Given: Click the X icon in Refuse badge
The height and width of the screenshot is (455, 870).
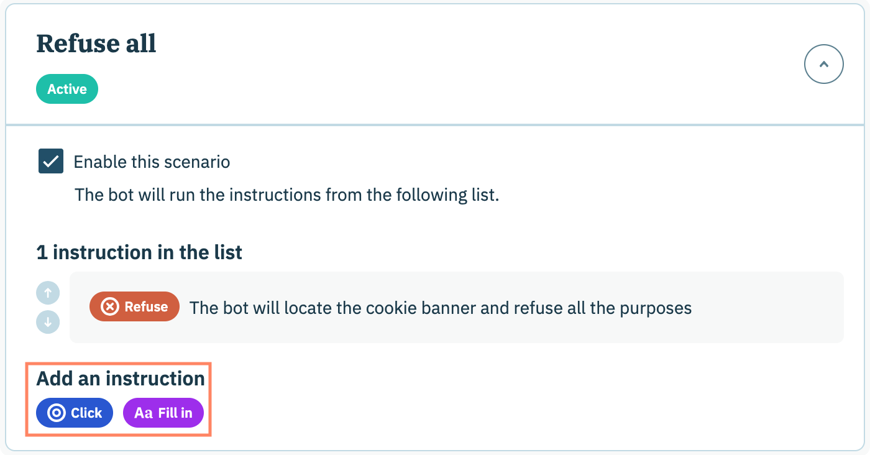Looking at the screenshot, I should [x=110, y=307].
